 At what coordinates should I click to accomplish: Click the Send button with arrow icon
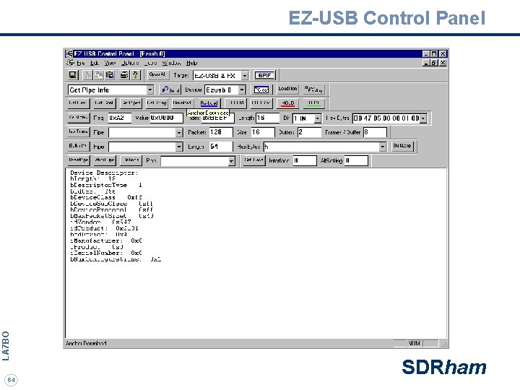pyautogui.click(x=170, y=90)
